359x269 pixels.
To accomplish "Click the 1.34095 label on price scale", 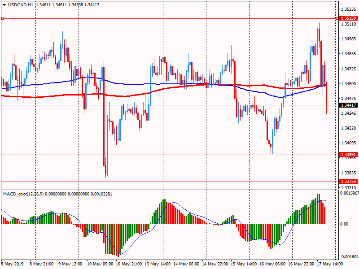I will pyautogui.click(x=348, y=143).
